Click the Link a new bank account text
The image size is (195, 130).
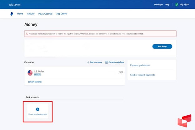pyautogui.click(x=37, y=114)
